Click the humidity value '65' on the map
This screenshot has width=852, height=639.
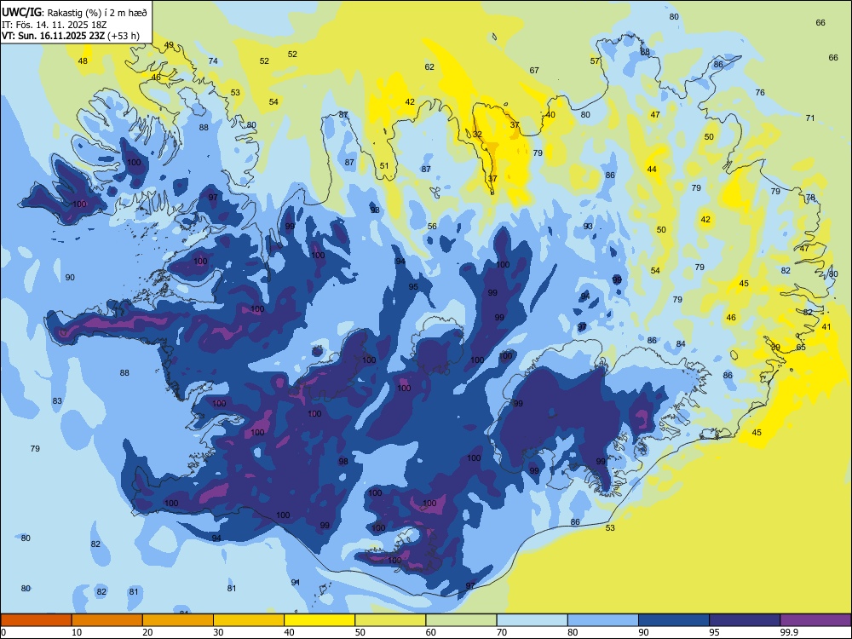(x=801, y=348)
